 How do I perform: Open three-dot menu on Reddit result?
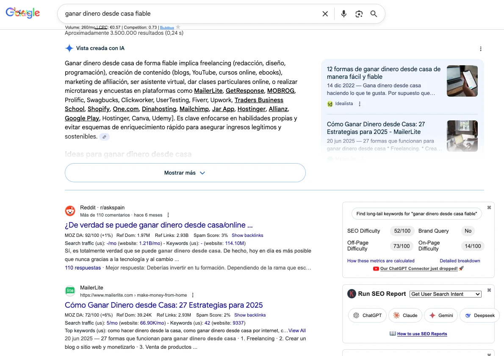click(x=168, y=215)
